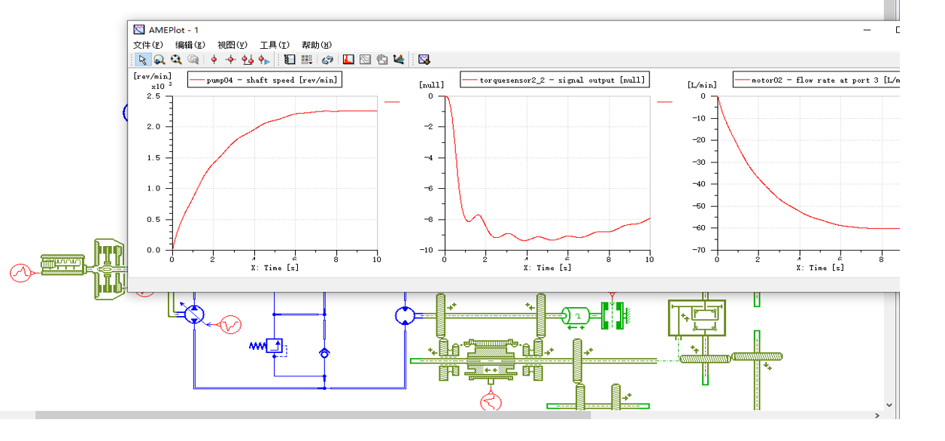Select the blue hydraulic pump component
Image resolution: width=945 pixels, height=441 pixels.
pyautogui.click(x=195, y=315)
